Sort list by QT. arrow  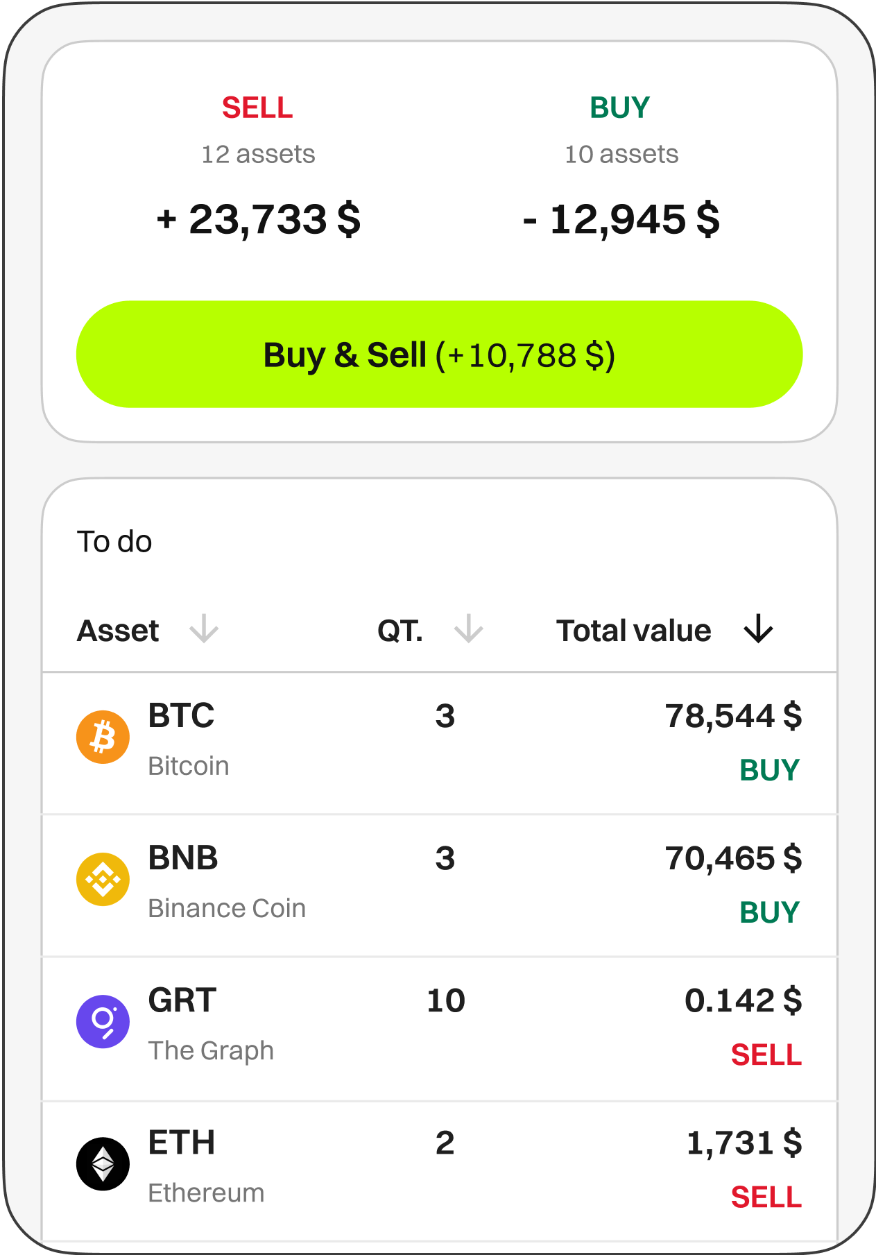click(x=468, y=629)
